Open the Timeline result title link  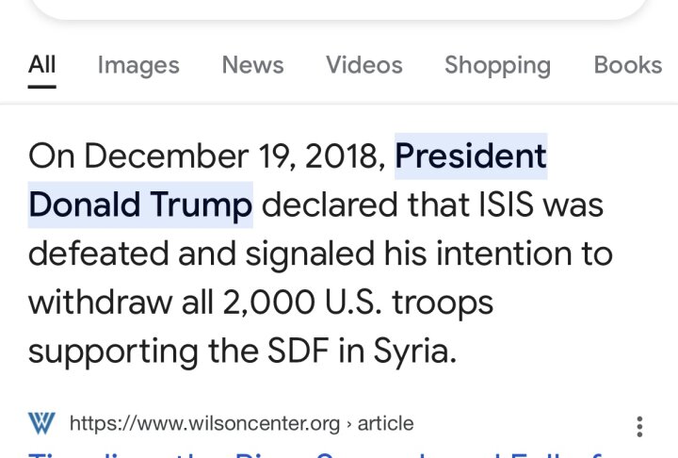point(315,454)
